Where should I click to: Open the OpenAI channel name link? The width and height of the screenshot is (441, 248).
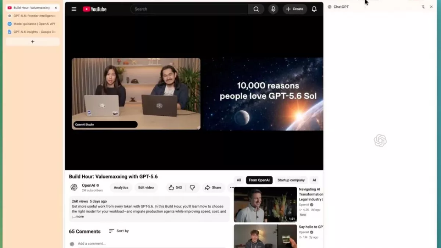[89, 186]
